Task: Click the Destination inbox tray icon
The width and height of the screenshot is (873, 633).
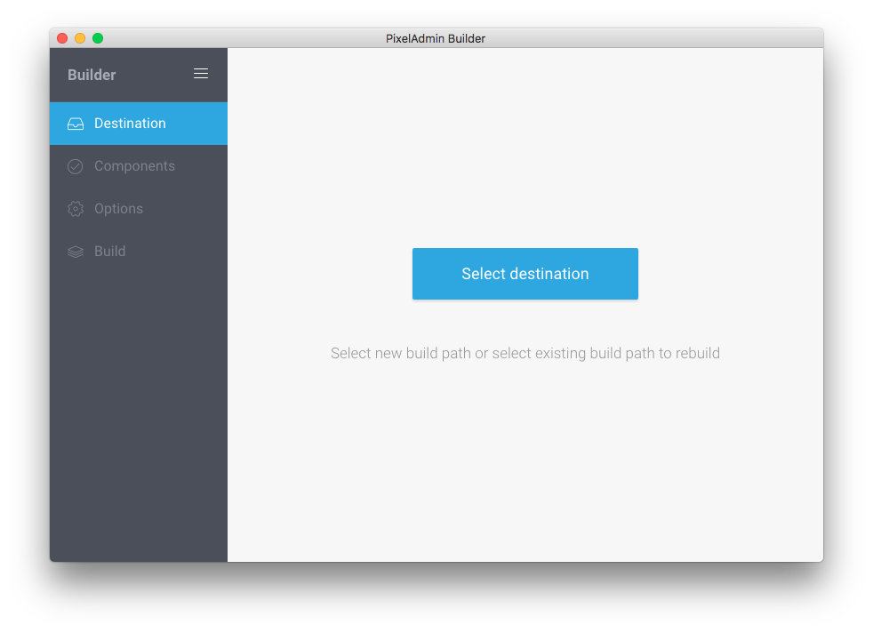Action: [76, 124]
